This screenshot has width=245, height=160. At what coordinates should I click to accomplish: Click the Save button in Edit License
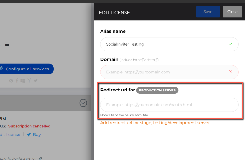pyautogui.click(x=208, y=12)
